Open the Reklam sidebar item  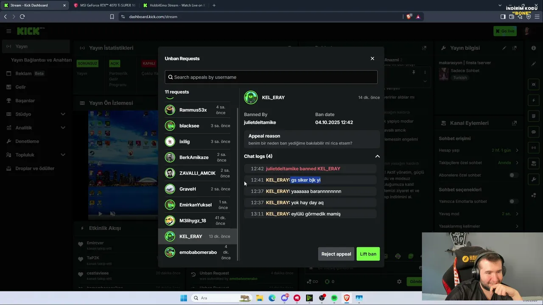(36, 73)
